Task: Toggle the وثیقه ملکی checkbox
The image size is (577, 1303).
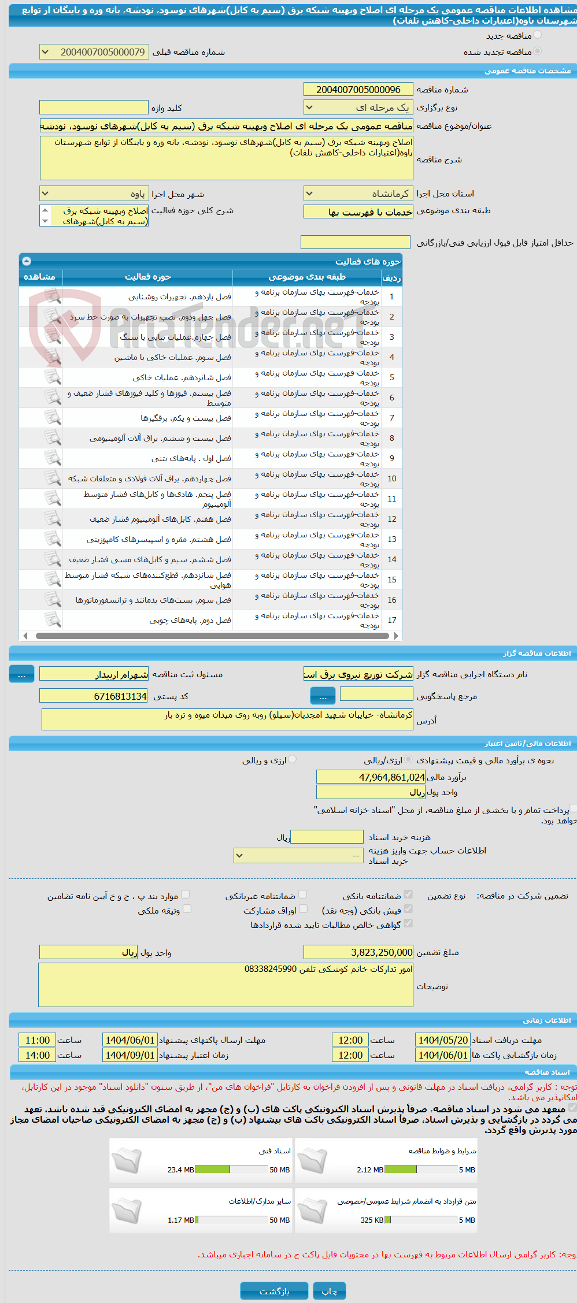Action: (x=187, y=909)
